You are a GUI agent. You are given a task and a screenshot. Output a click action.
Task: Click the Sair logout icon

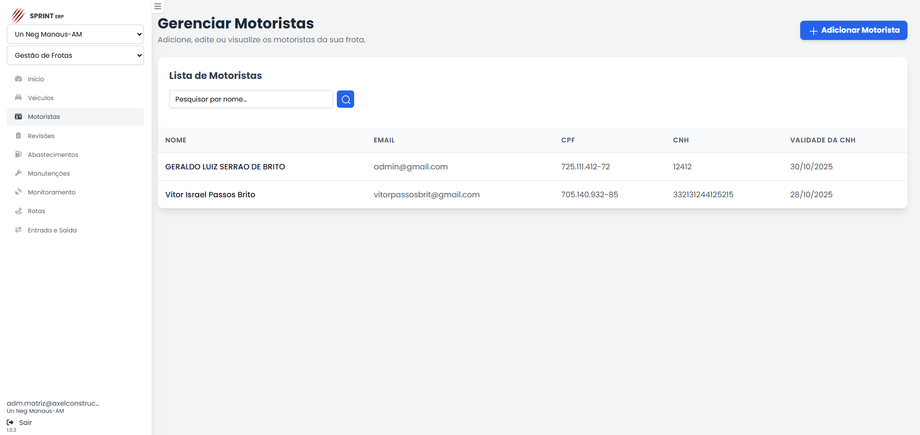tap(10, 422)
